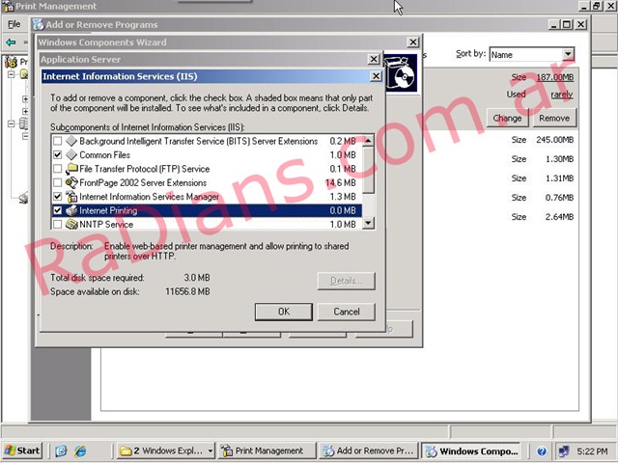Cancel the IIS subcomponents dialog
The height and width of the screenshot is (463, 618).
point(346,312)
